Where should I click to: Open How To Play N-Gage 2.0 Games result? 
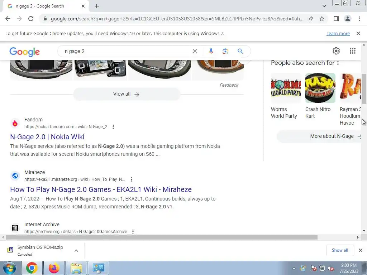tap(101, 189)
